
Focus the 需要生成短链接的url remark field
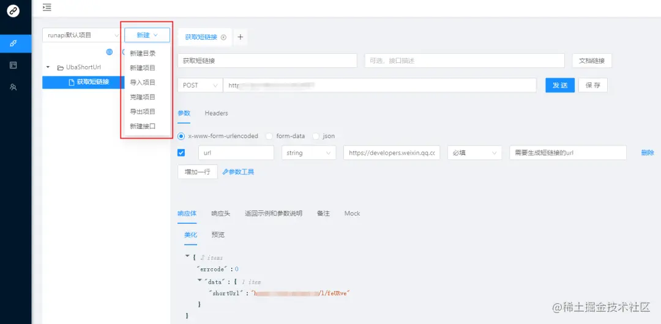568,153
